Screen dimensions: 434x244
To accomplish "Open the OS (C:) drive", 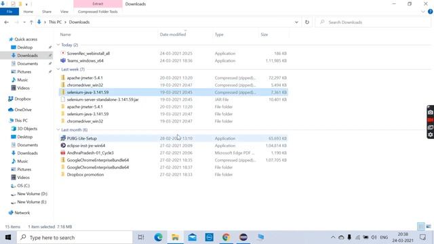I will 23,186.
